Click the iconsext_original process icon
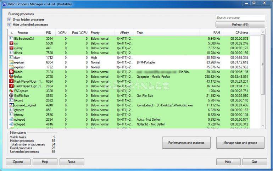 point(11,105)
